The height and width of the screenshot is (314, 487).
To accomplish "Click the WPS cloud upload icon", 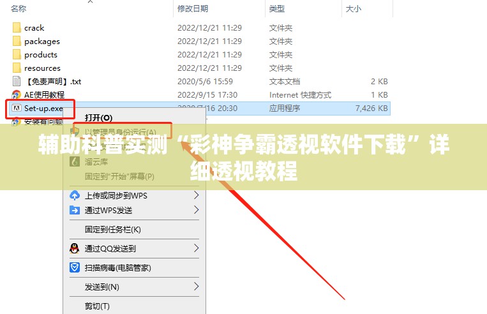I will pos(75,195).
